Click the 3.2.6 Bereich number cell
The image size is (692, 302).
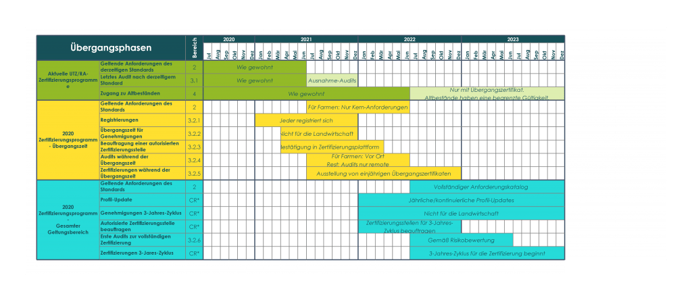pos(194,240)
